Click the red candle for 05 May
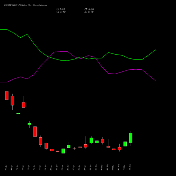Image resolution: width=176 pixels, height=176 pixels. click(x=102, y=141)
